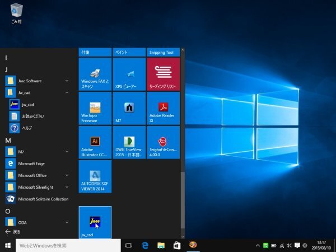Open the ヘルプ help entry
Screen dimensions: 336x252
coord(39,128)
